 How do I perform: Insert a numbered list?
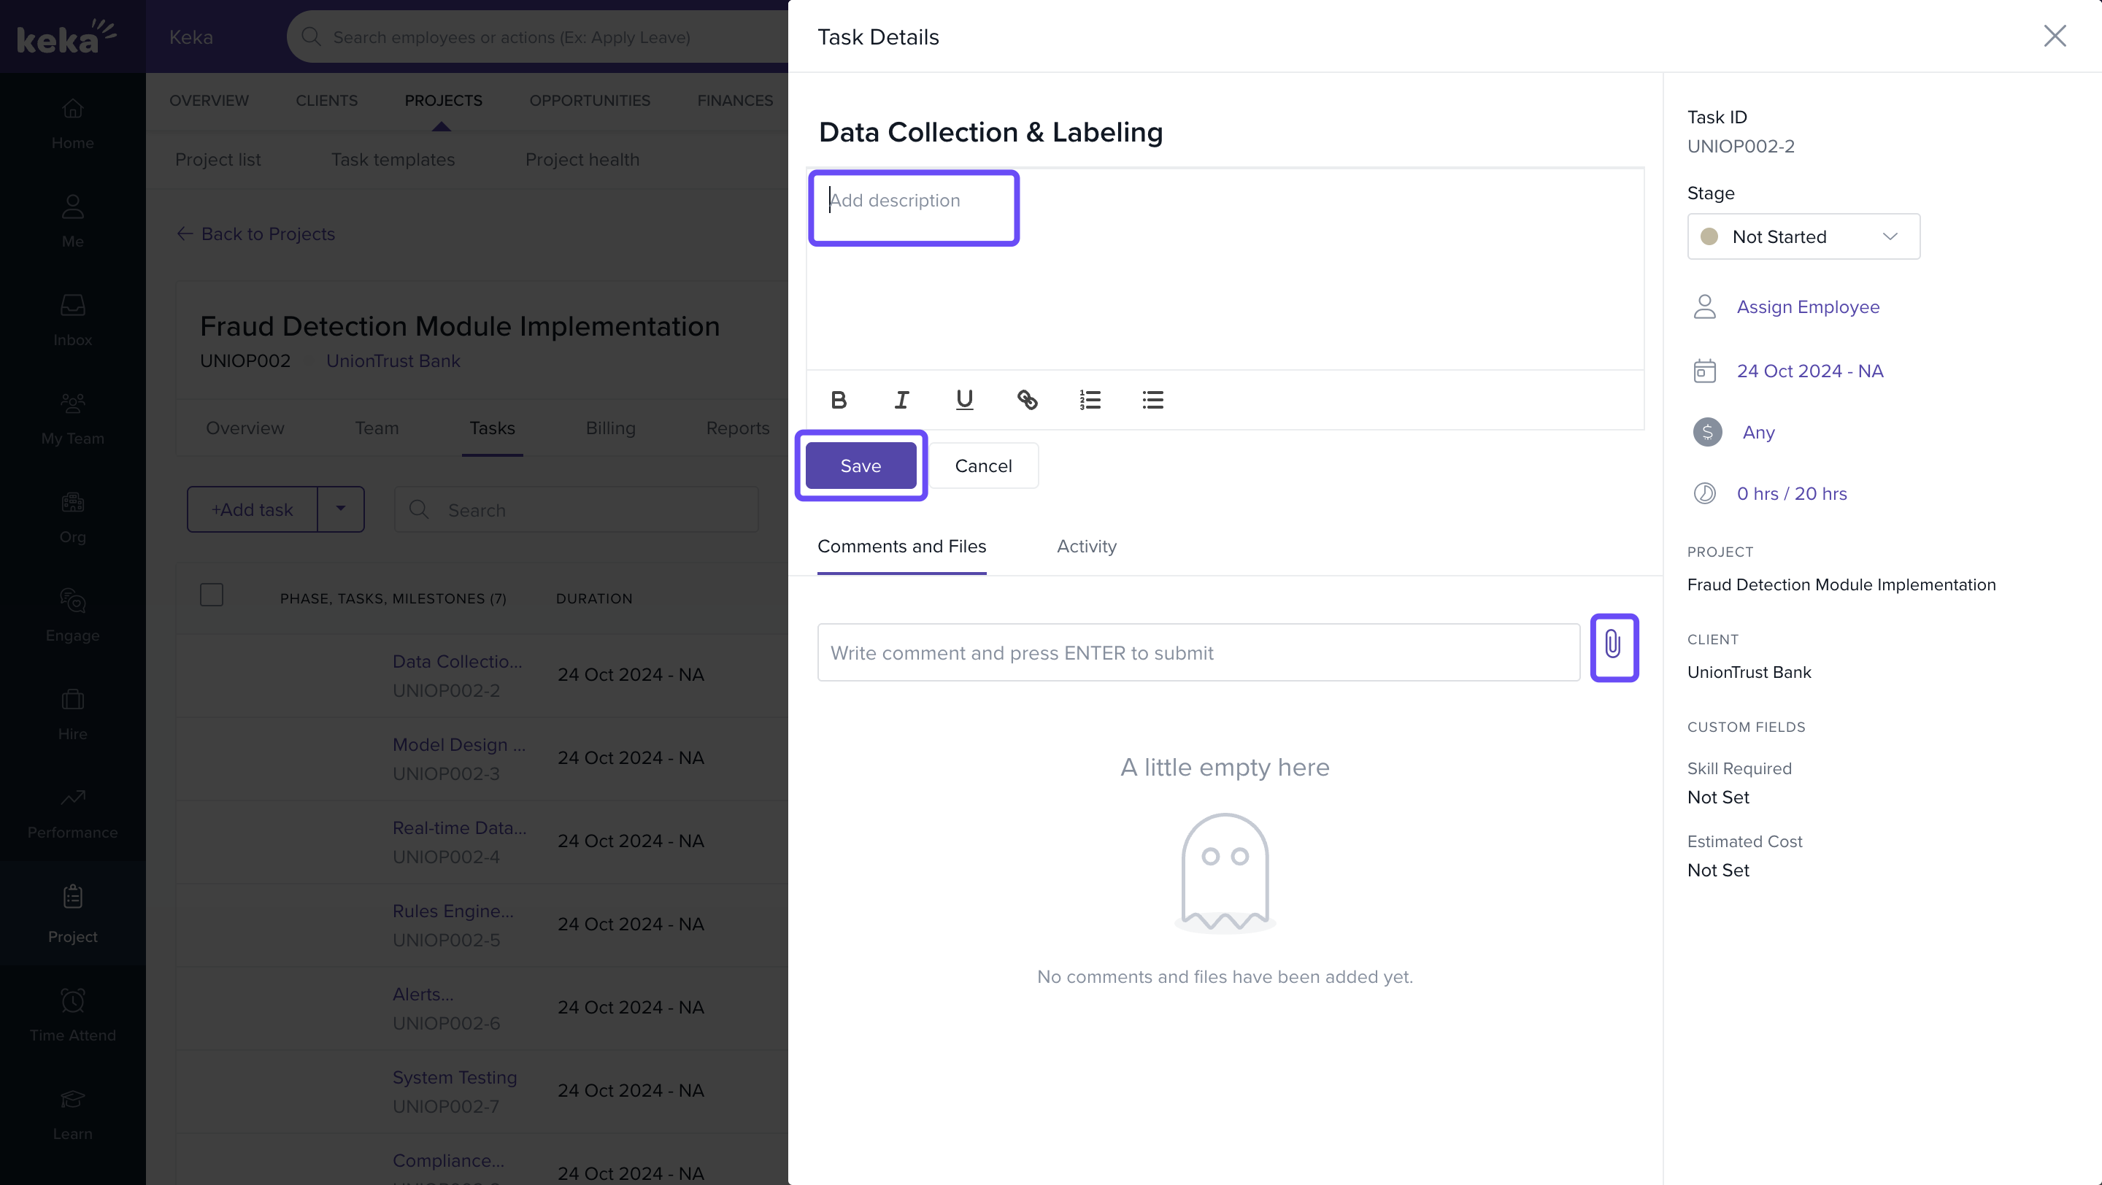click(1090, 400)
